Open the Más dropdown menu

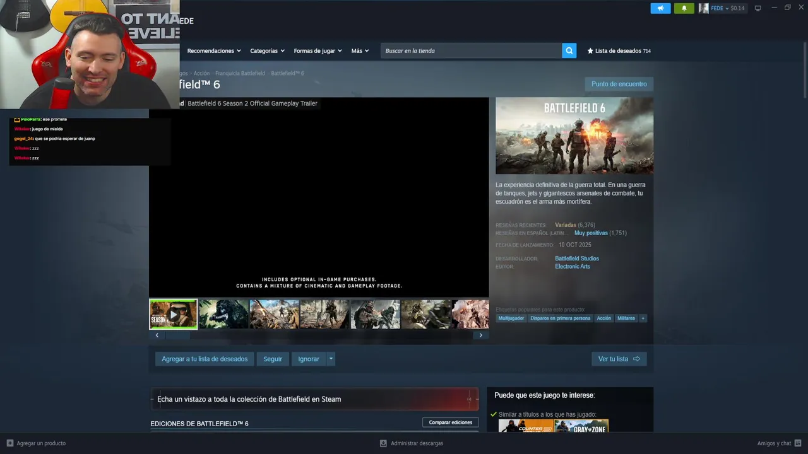[360, 51]
